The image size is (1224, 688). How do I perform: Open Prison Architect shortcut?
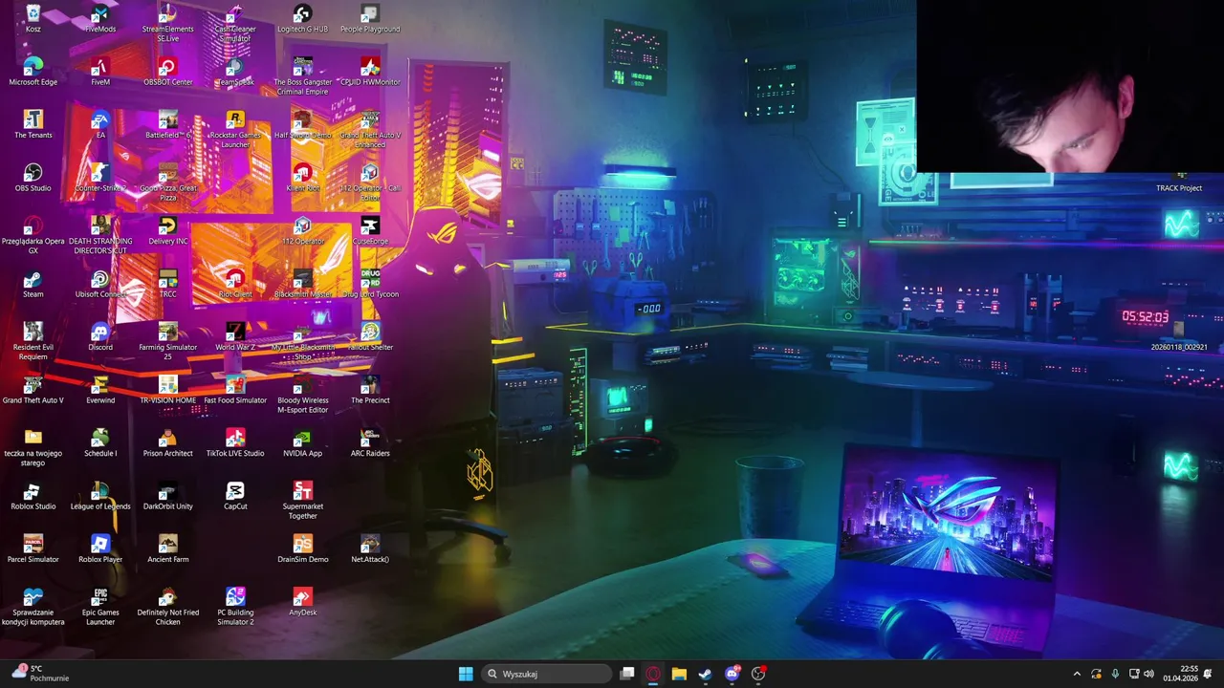click(167, 442)
